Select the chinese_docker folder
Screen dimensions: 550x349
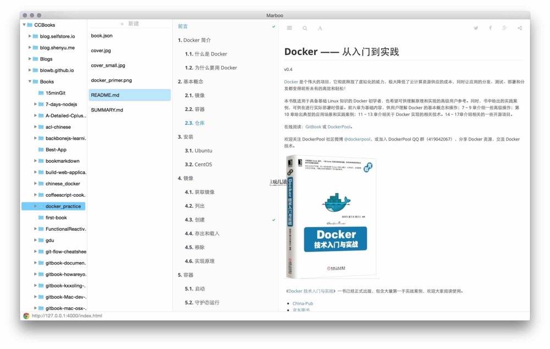63,184
